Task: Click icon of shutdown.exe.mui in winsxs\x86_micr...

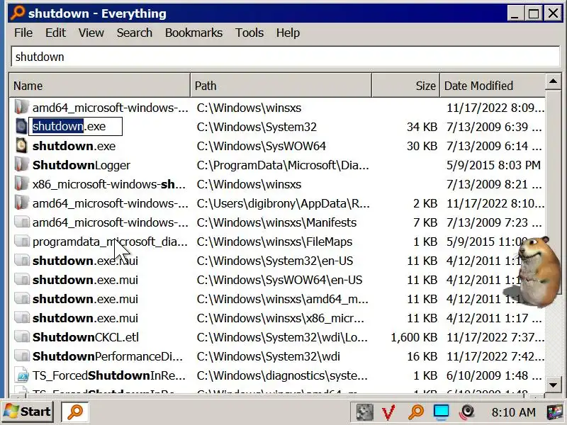Action: point(22,317)
